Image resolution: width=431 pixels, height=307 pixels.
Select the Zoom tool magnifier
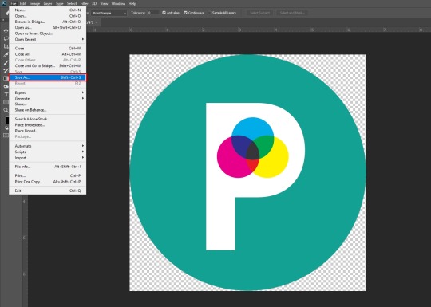tap(6, 110)
